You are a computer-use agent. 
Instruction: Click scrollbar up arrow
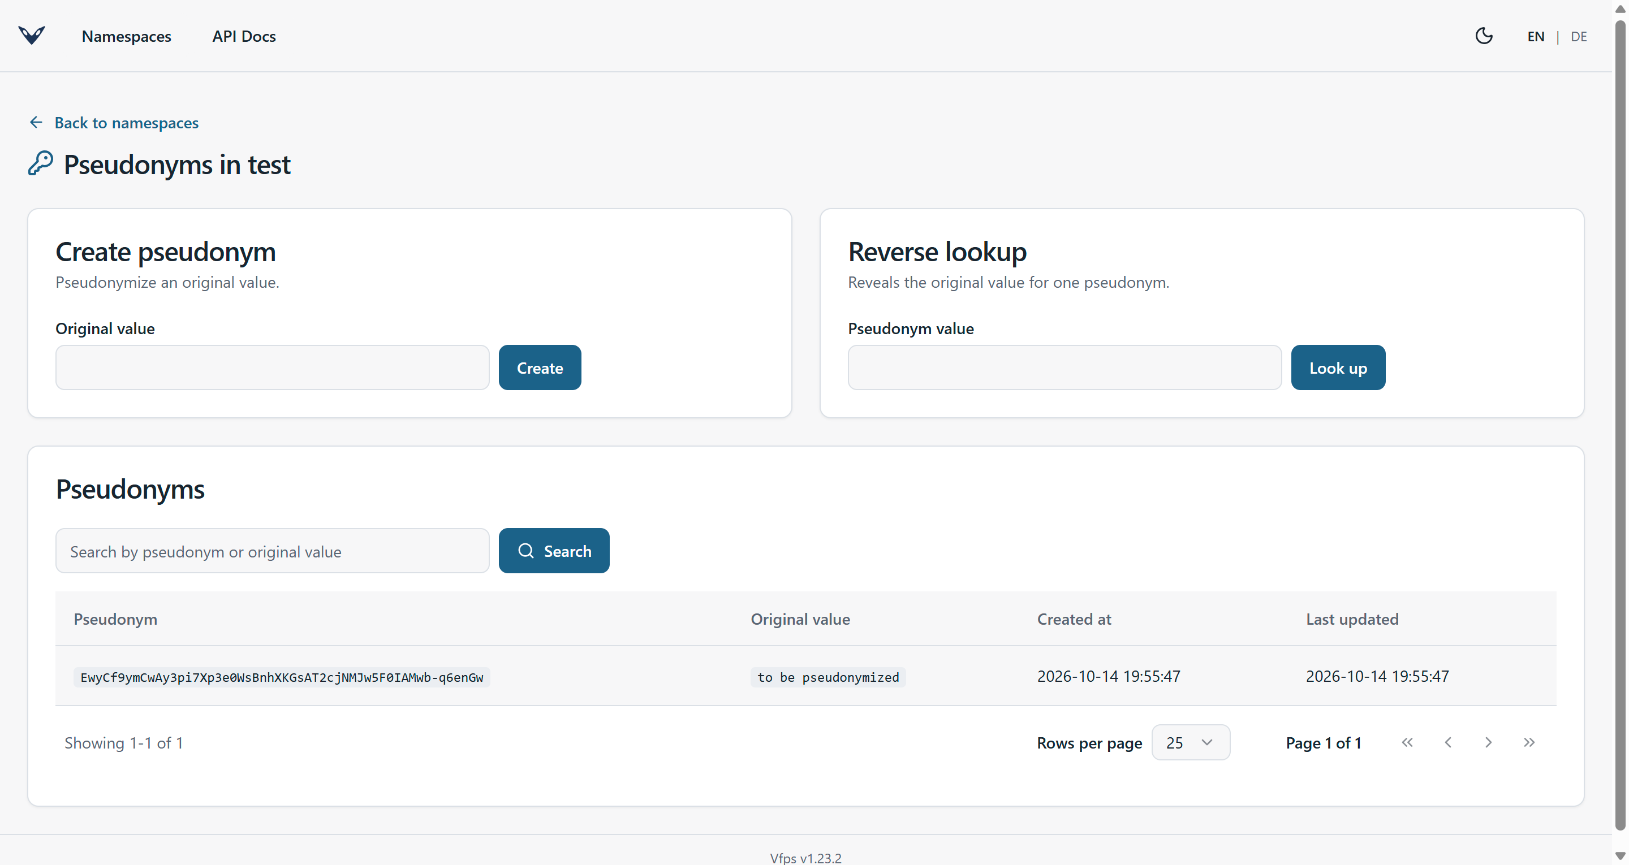pyautogui.click(x=1620, y=9)
